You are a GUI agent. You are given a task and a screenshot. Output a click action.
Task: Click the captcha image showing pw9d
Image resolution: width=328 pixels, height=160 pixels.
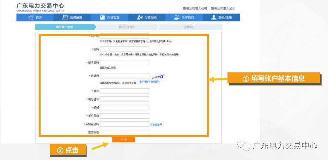point(157,77)
